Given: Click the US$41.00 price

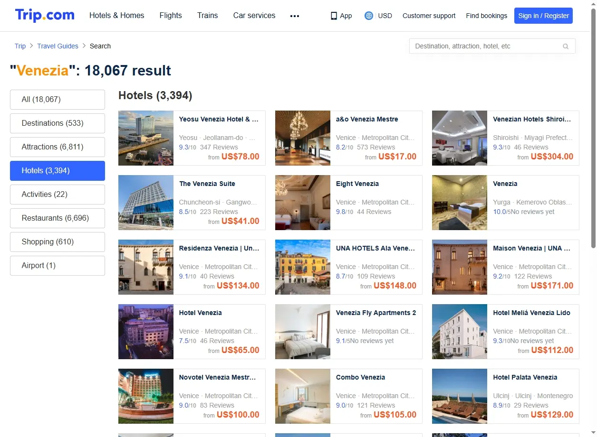Looking at the screenshot, I should click(241, 221).
